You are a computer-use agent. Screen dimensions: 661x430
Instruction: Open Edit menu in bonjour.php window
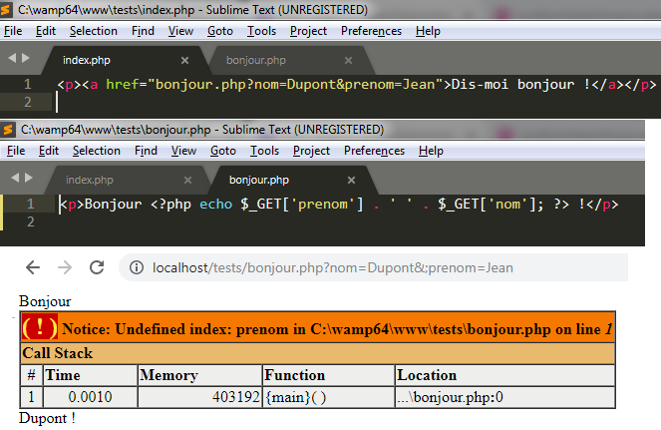(49, 151)
